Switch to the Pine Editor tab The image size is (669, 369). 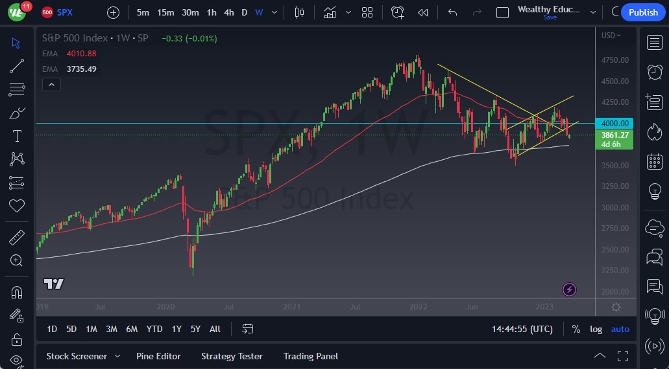pos(158,356)
